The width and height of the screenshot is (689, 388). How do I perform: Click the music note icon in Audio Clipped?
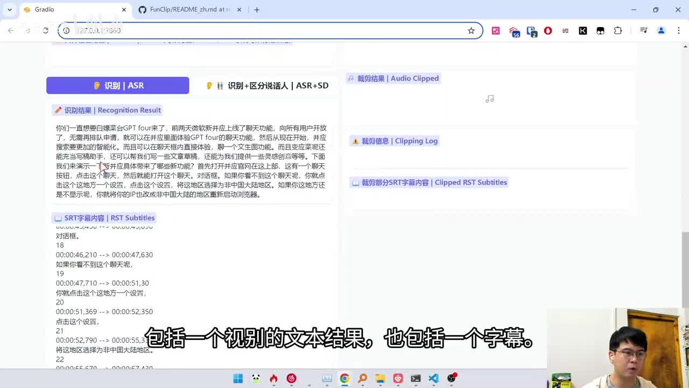(x=489, y=99)
